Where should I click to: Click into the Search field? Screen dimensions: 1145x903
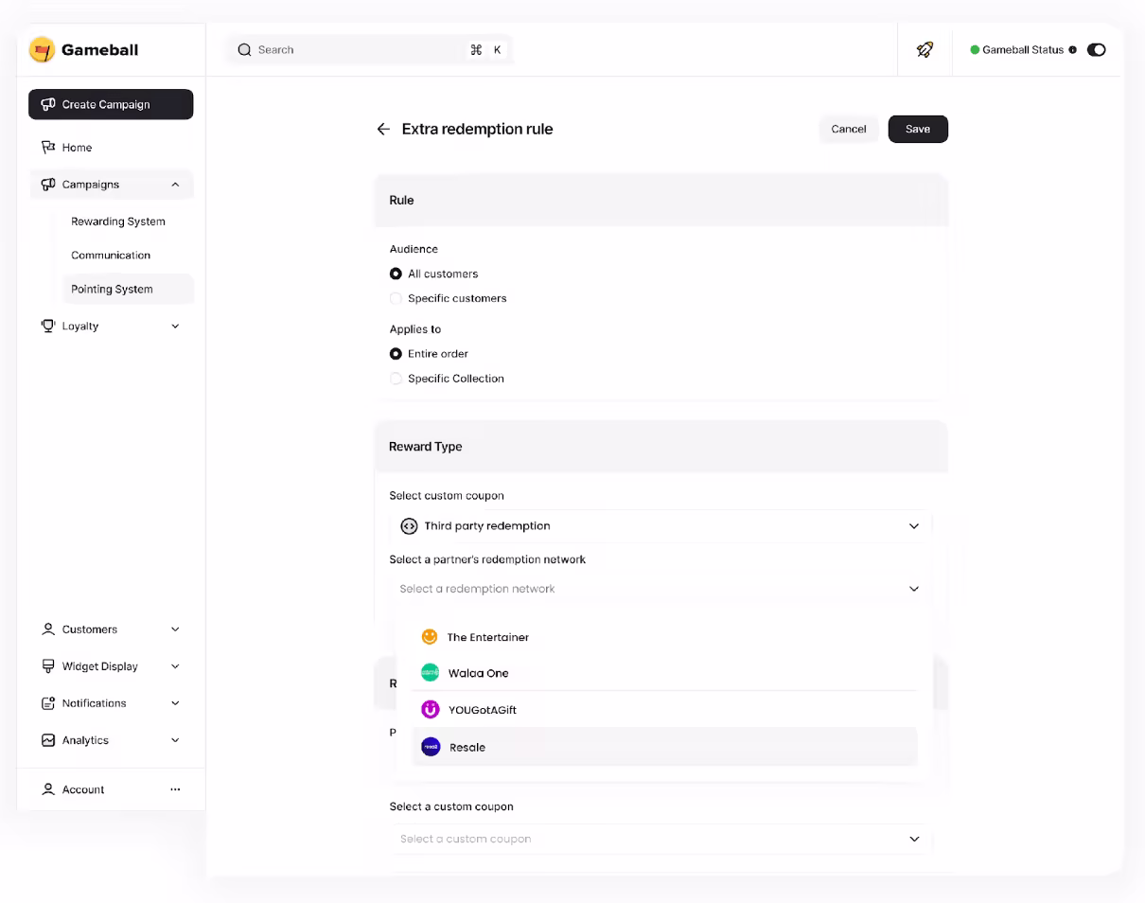(x=370, y=49)
